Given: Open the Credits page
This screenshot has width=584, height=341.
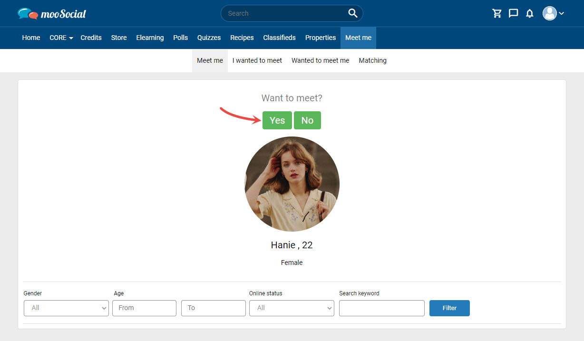Looking at the screenshot, I should pyautogui.click(x=91, y=38).
